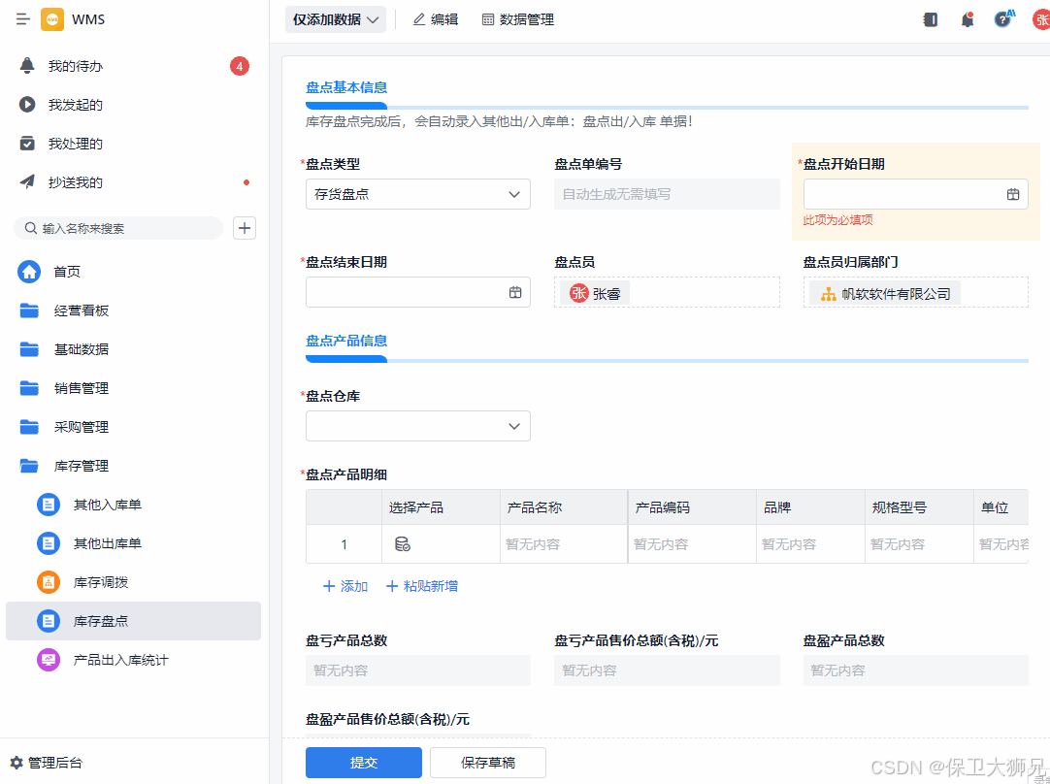
Task: Click the 数据管理 toolbar button
Action: point(517,19)
